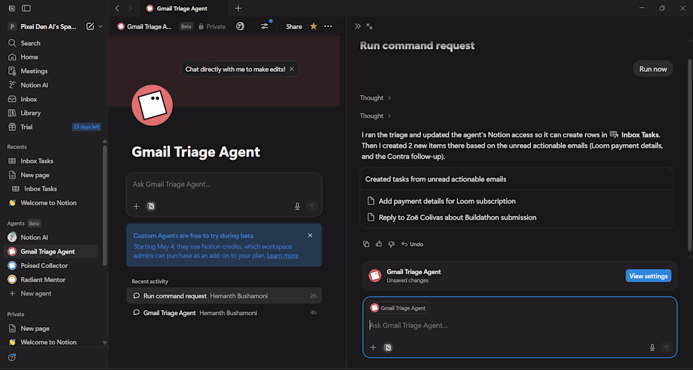Open Search in the sidebar
693x370 pixels.
click(54, 43)
